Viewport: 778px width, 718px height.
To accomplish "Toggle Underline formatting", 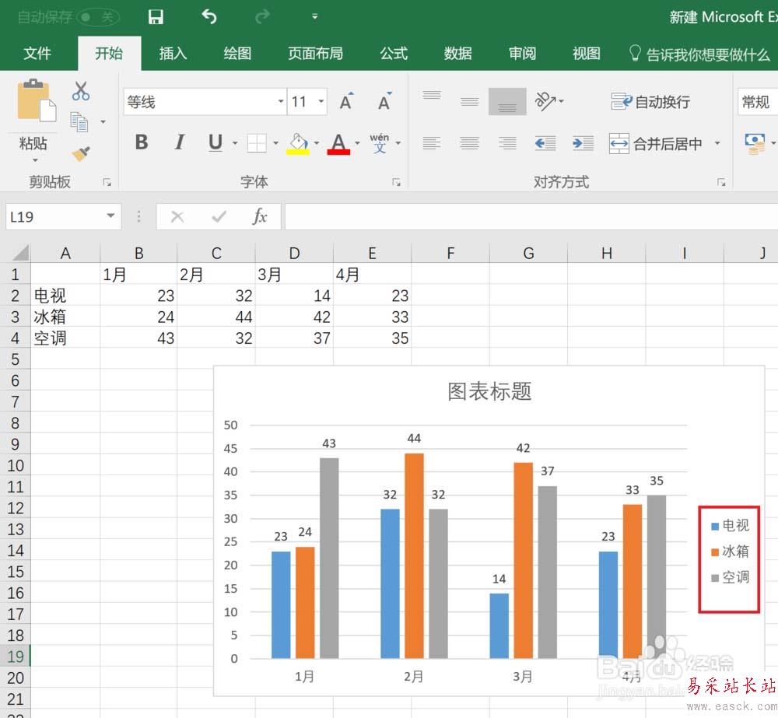I will tap(216, 142).
